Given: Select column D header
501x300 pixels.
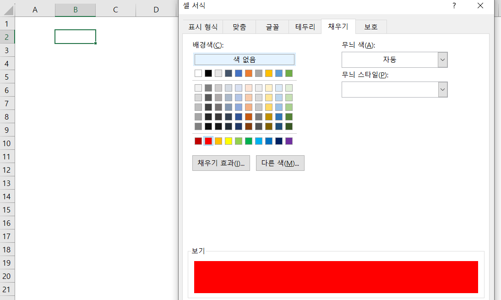Looking at the screenshot, I should (156, 10).
